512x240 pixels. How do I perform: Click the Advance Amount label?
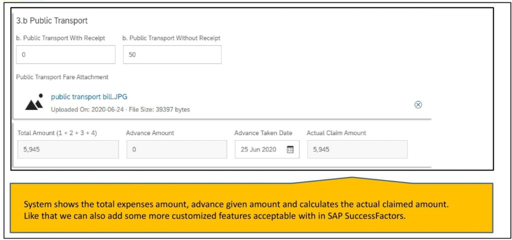pyautogui.click(x=150, y=133)
